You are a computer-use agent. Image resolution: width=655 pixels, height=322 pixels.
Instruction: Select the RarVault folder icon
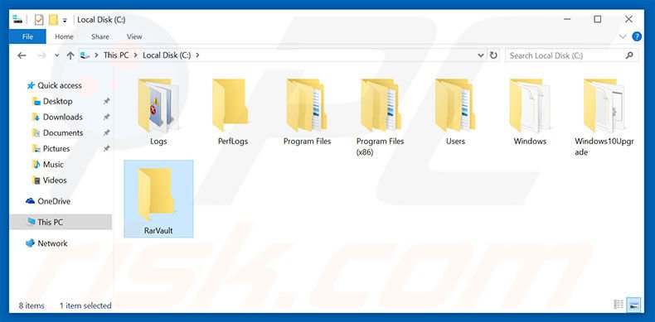[156, 195]
